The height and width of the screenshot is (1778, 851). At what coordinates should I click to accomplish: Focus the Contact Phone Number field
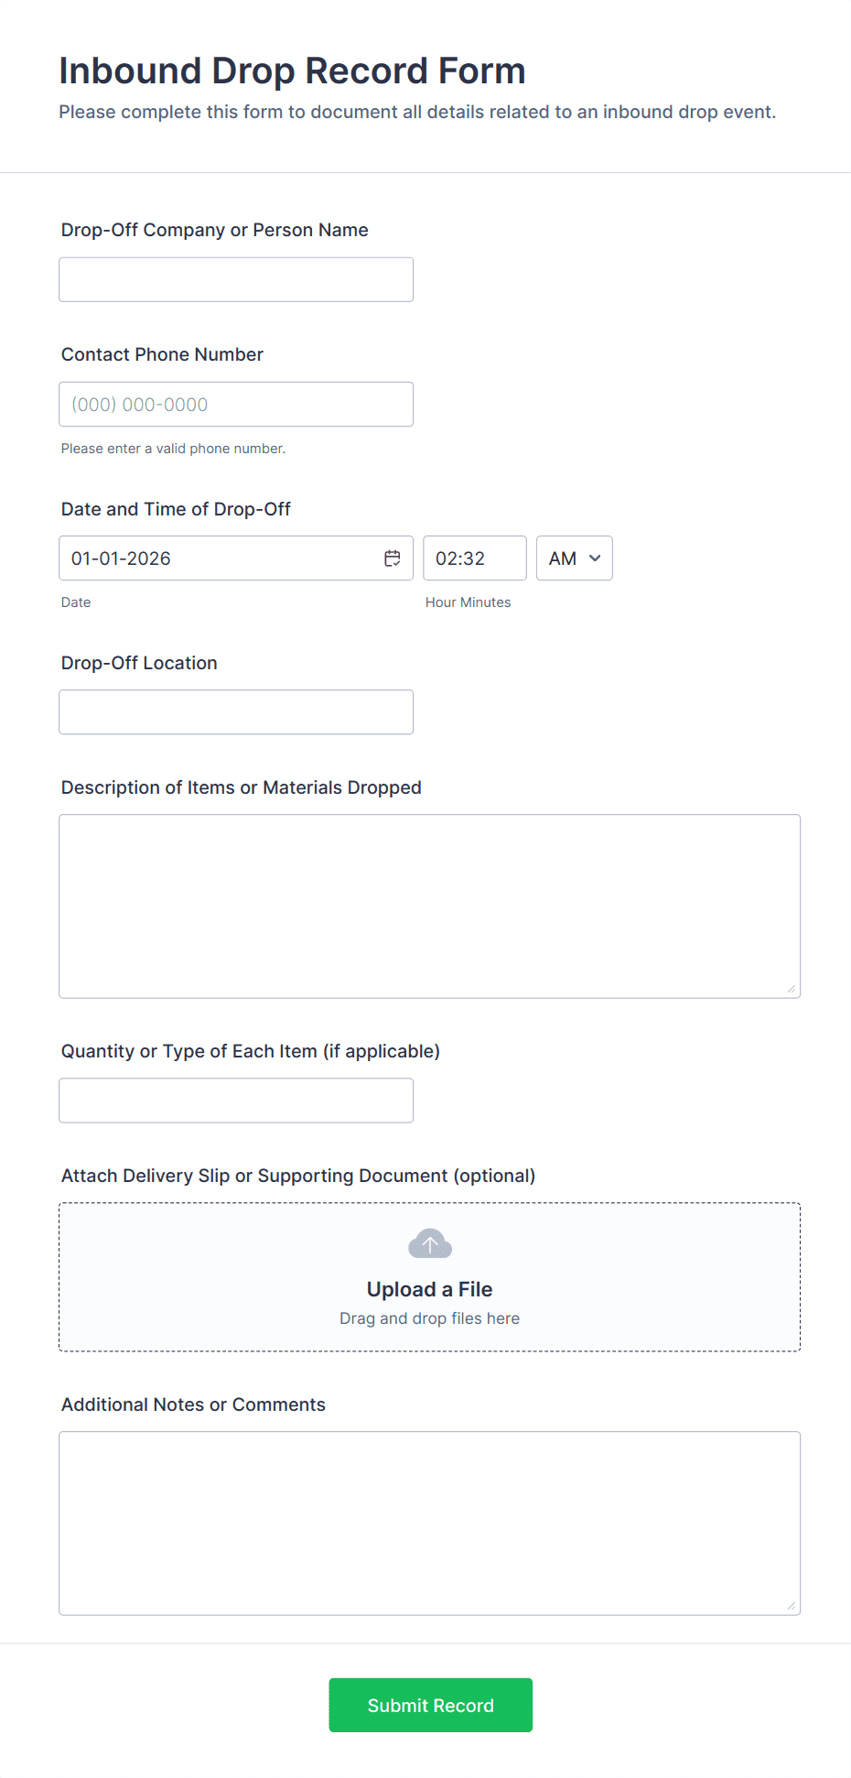tap(236, 404)
